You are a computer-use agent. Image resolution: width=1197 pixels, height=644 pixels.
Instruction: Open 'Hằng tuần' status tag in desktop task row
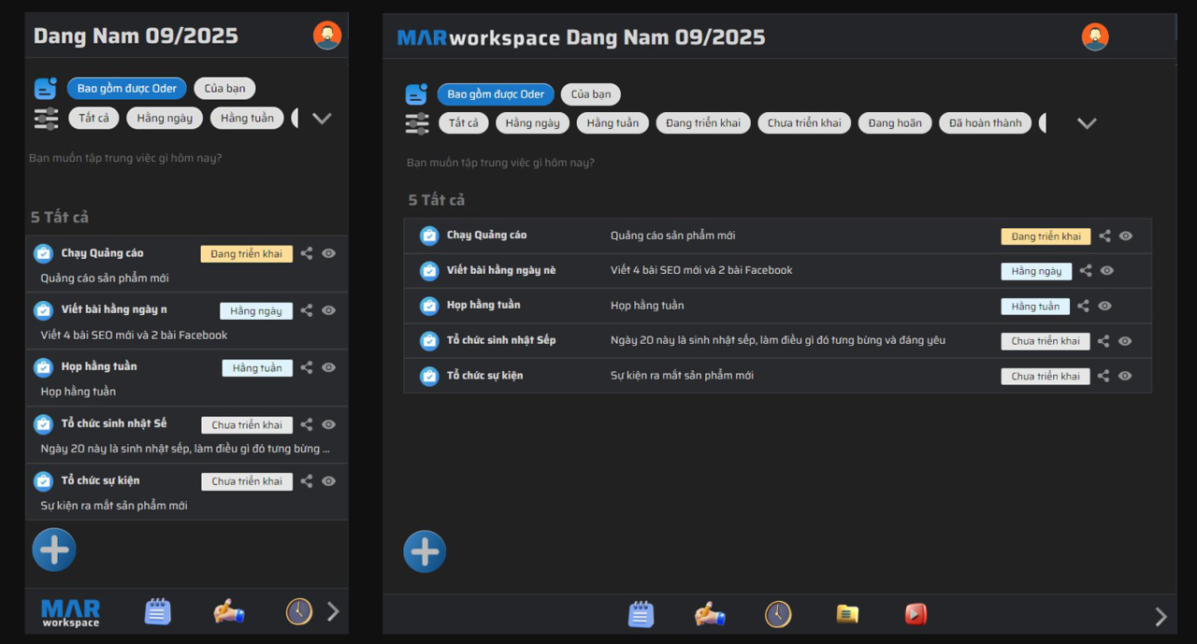[x=1035, y=307]
